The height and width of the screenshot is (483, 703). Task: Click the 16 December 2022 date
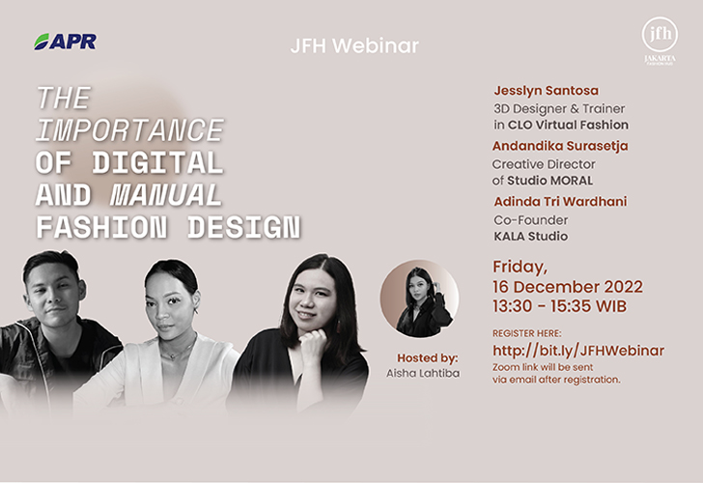pos(567,287)
